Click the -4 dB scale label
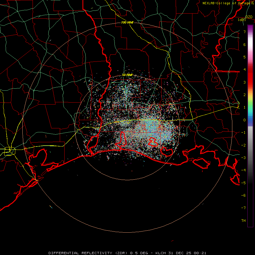 pyautogui.click(x=243, y=170)
